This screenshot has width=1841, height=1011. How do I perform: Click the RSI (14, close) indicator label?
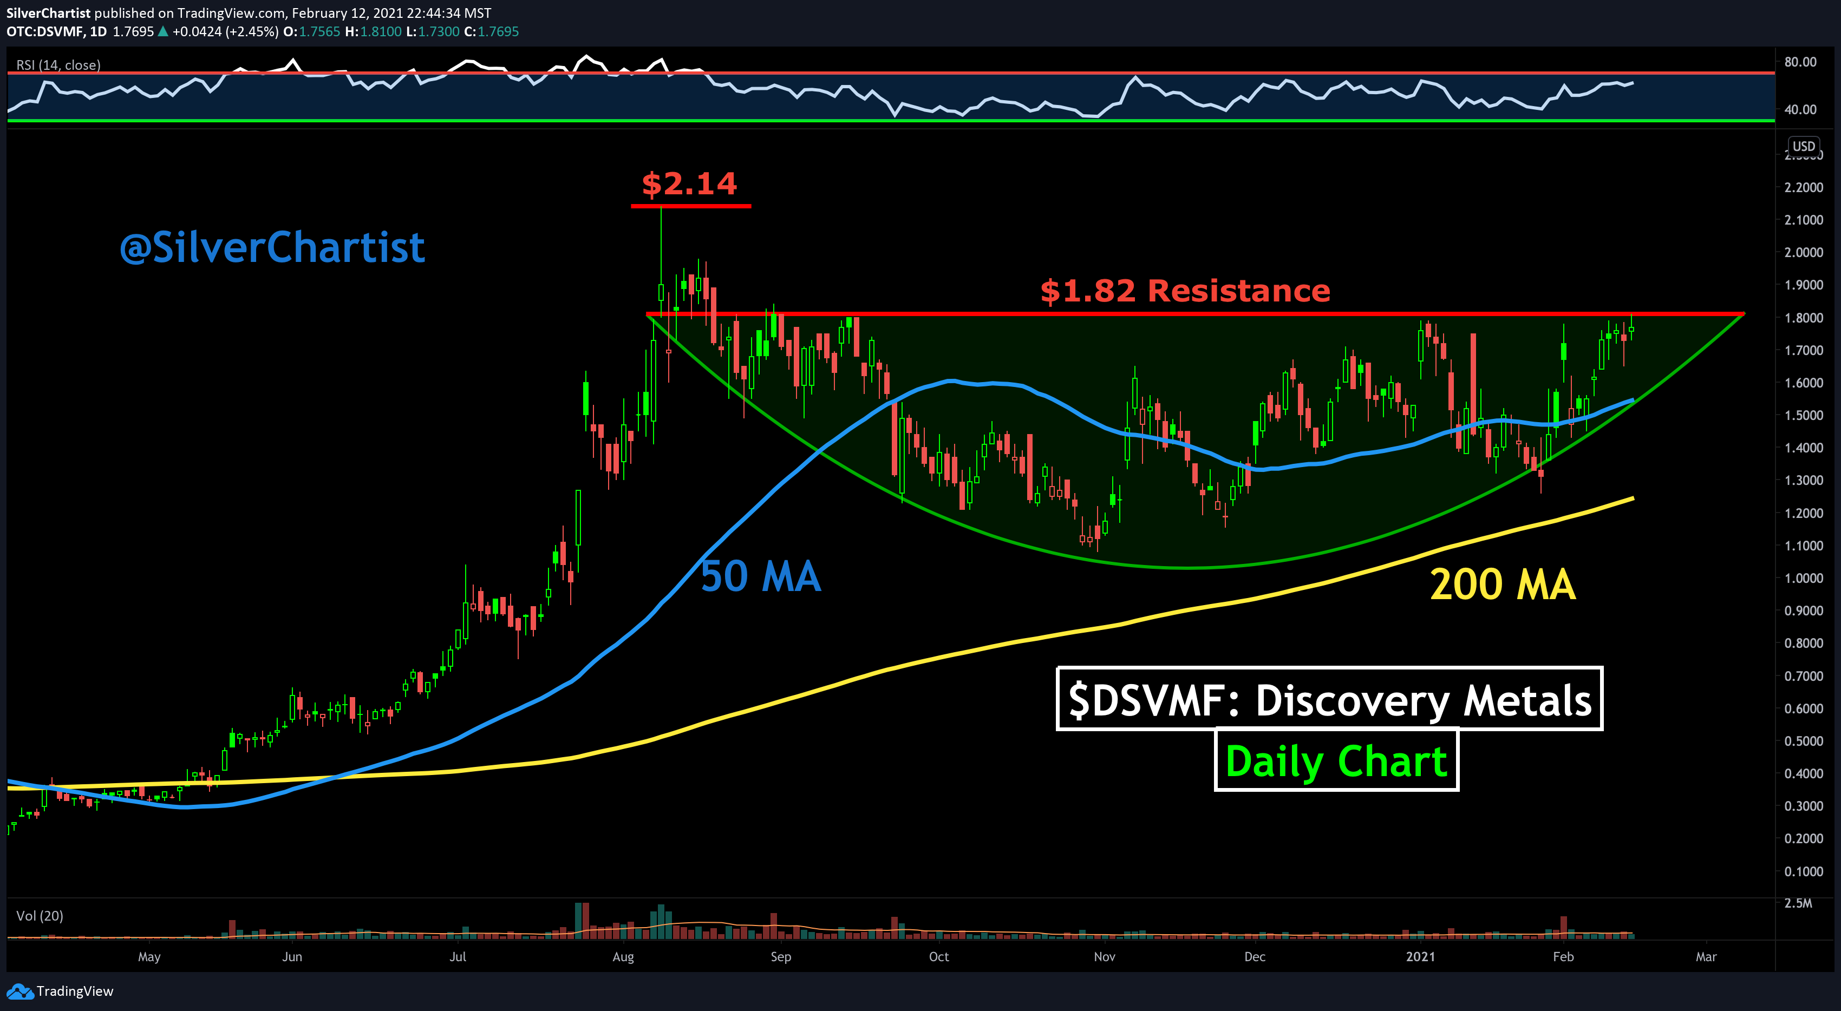pos(58,65)
